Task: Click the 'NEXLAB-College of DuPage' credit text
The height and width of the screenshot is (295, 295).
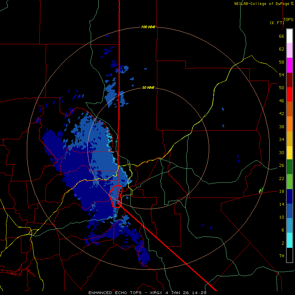Action: pos(262,4)
